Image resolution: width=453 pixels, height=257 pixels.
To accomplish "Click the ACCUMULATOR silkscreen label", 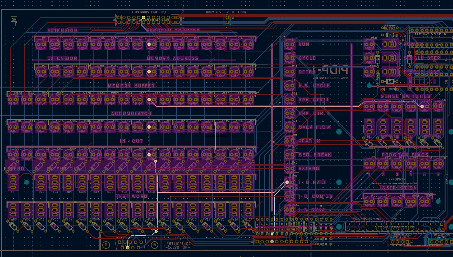I will coord(131,114).
